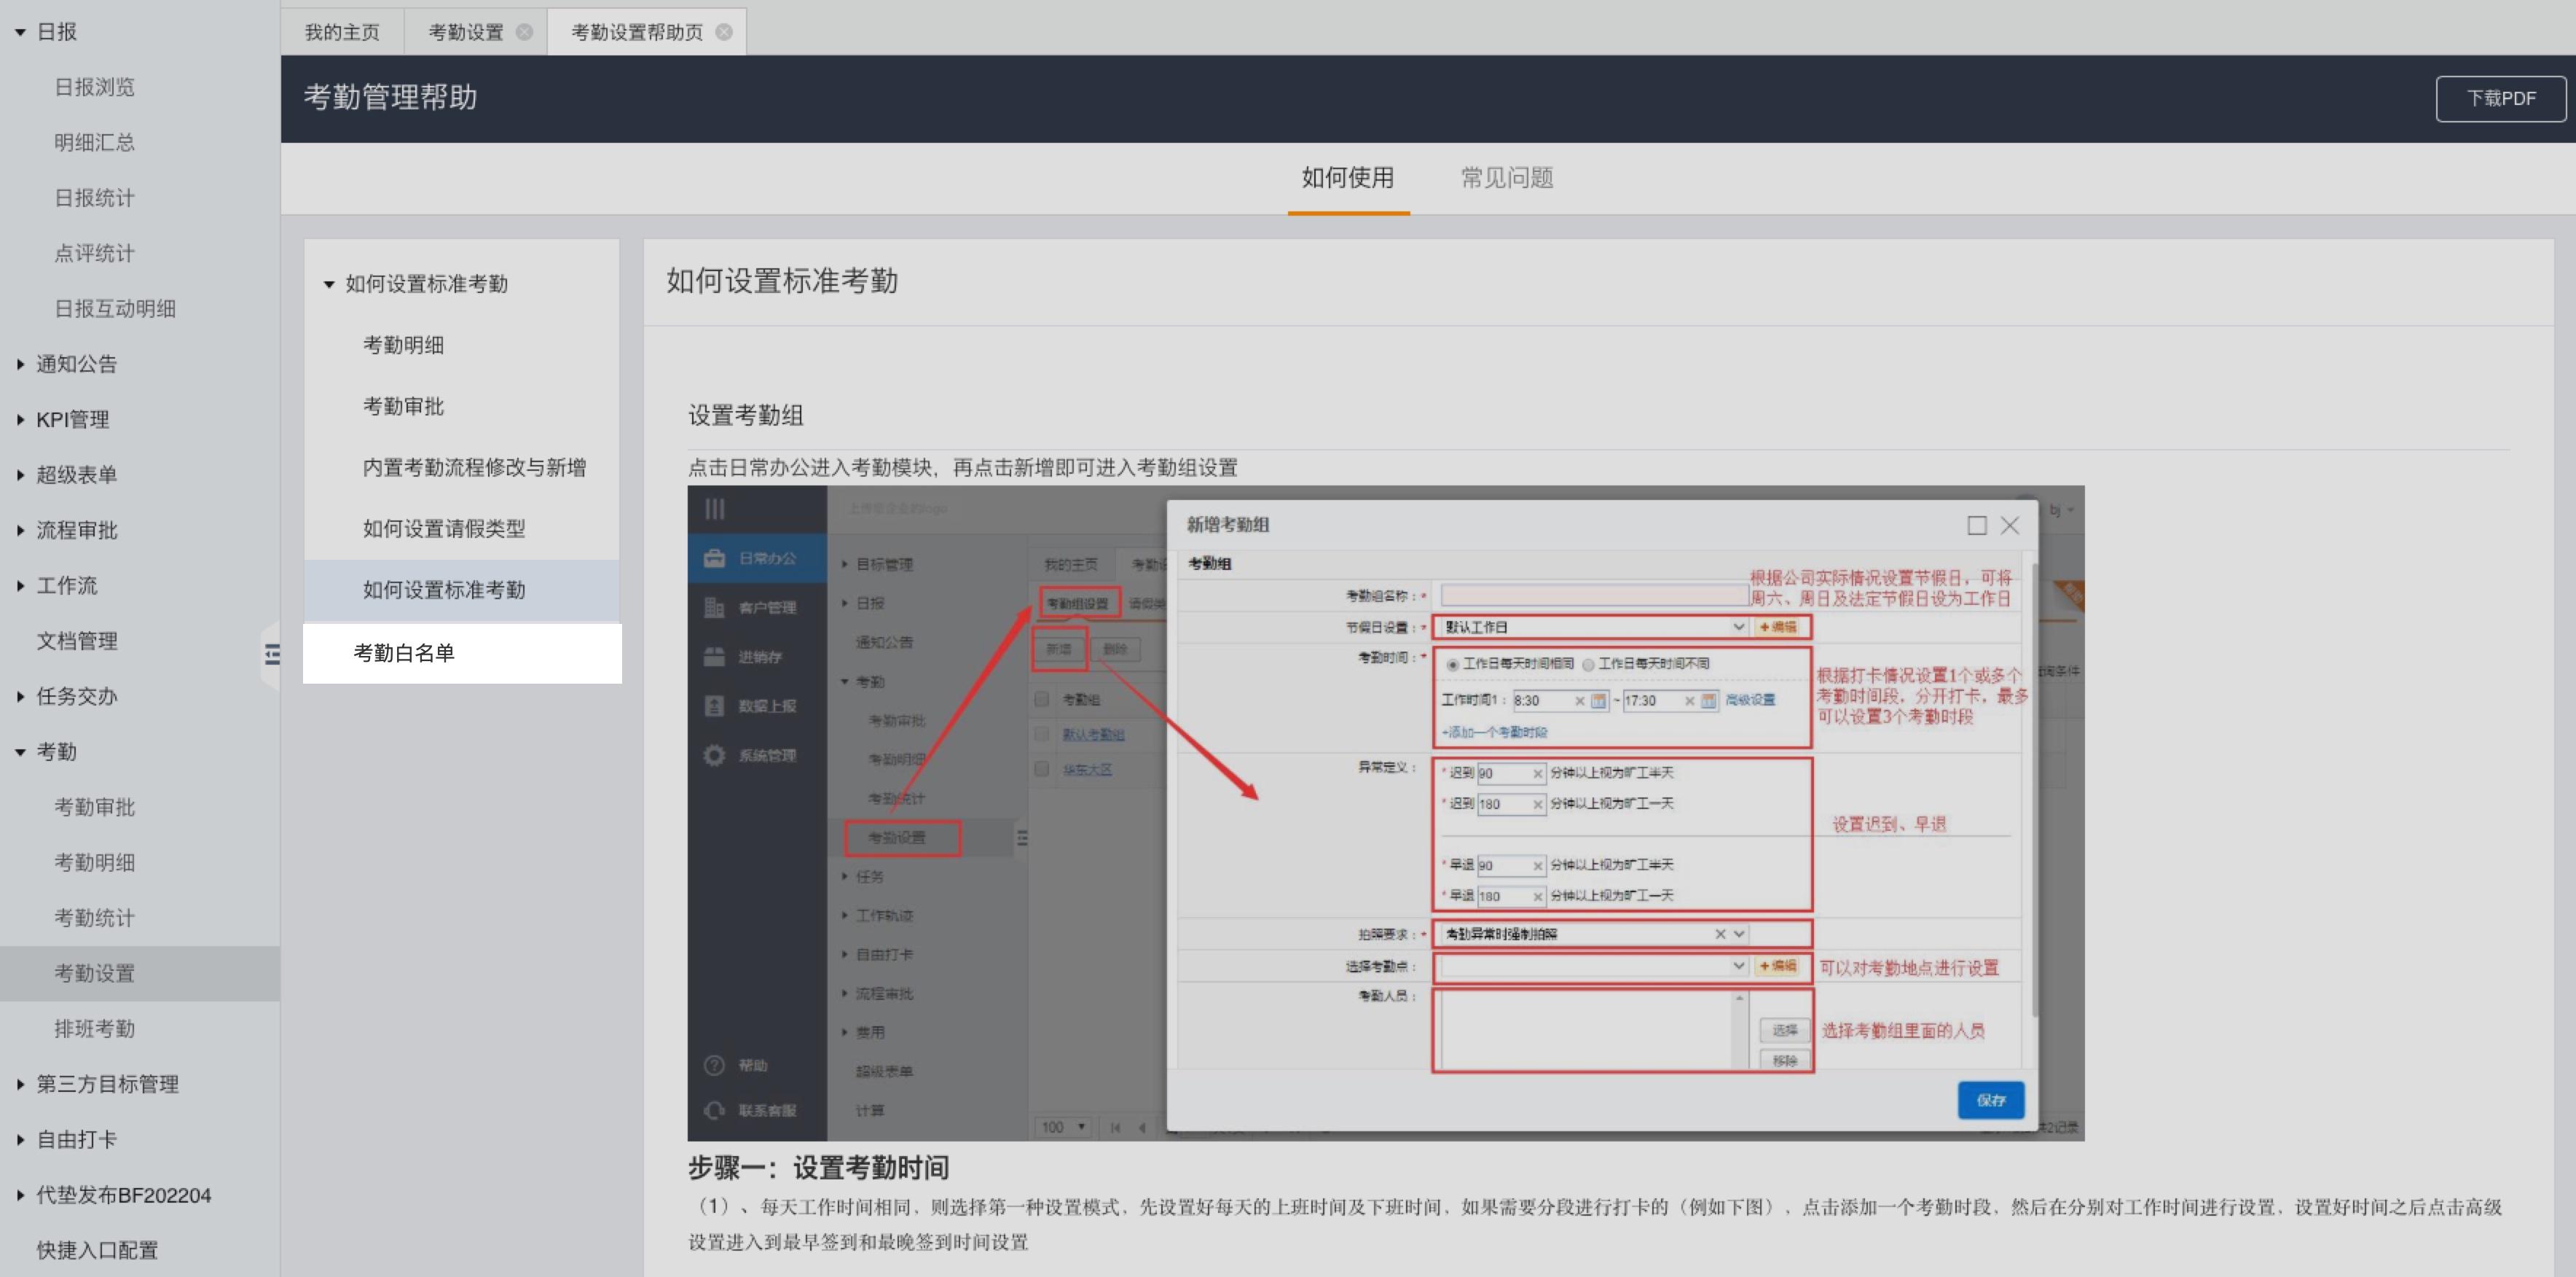Open the 我的主页 tab

(342, 32)
